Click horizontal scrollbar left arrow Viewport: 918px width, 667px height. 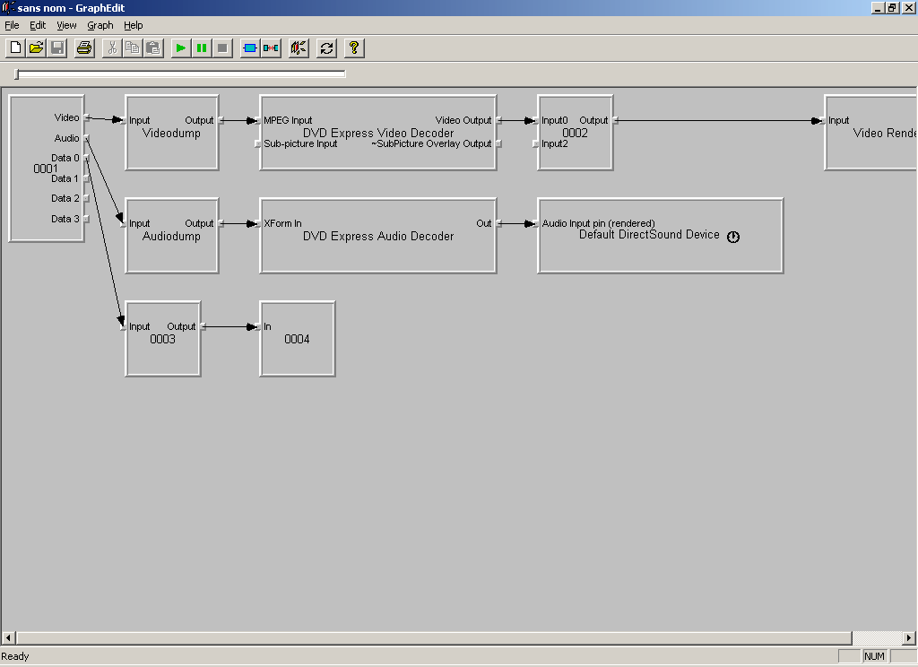tap(8, 637)
